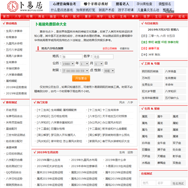This screenshot has height=188, width=188.
Task: Open 九星风水命相 in left sidebar
Action: pyautogui.click(x=14, y=43)
